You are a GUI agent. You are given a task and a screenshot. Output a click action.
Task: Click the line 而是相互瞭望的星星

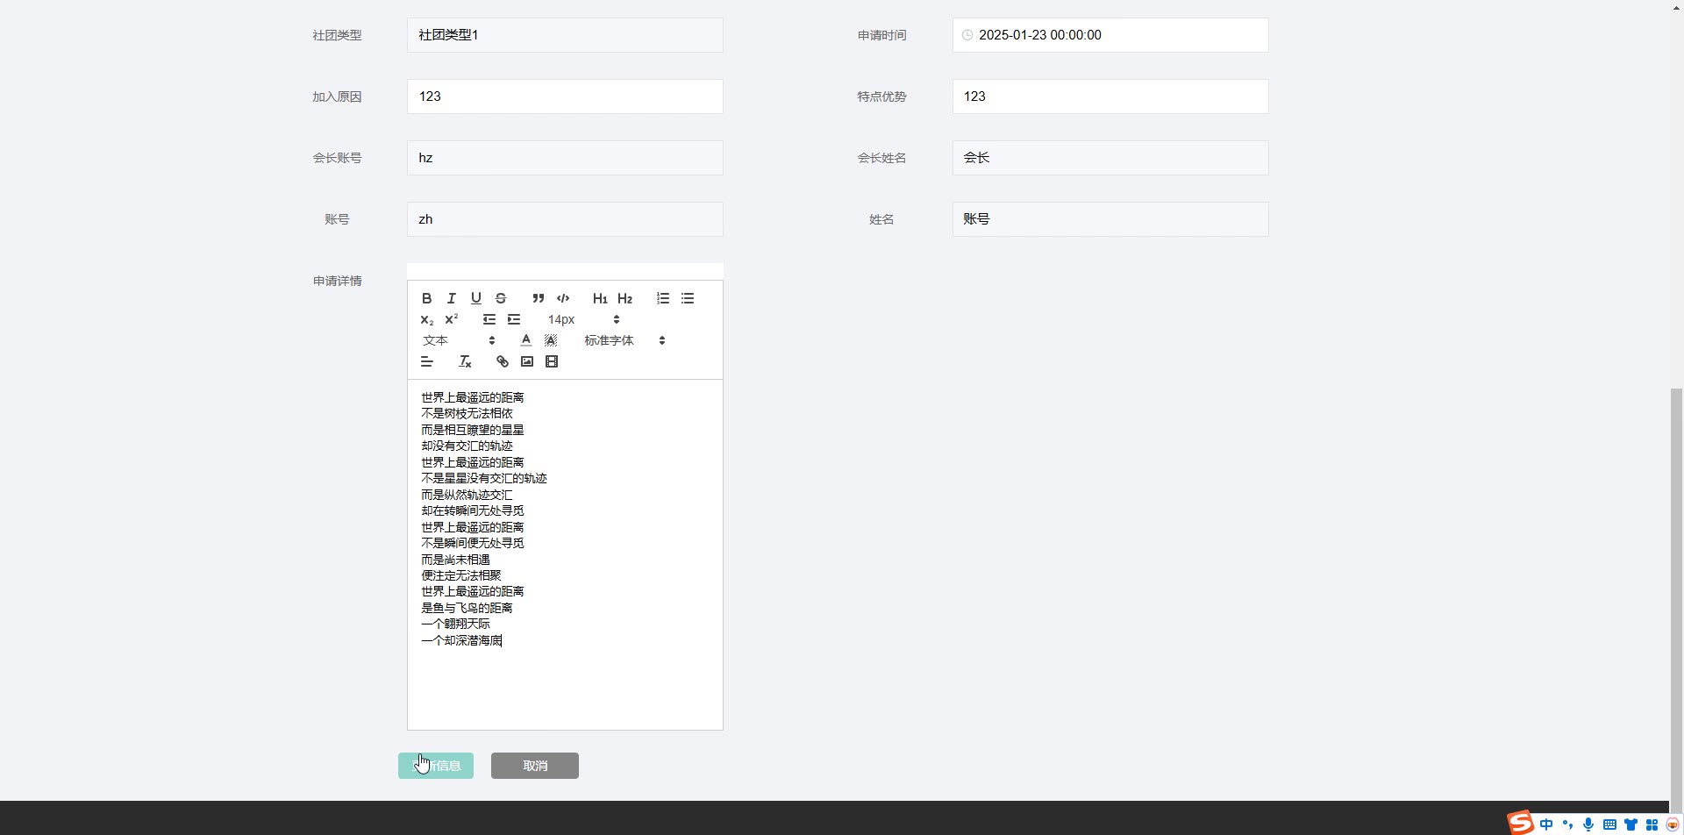pyautogui.click(x=473, y=430)
